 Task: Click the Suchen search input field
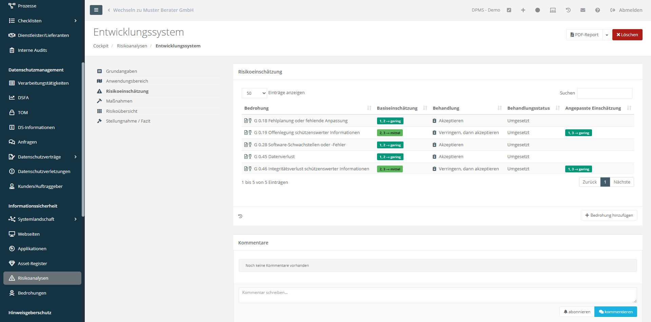[604, 93]
